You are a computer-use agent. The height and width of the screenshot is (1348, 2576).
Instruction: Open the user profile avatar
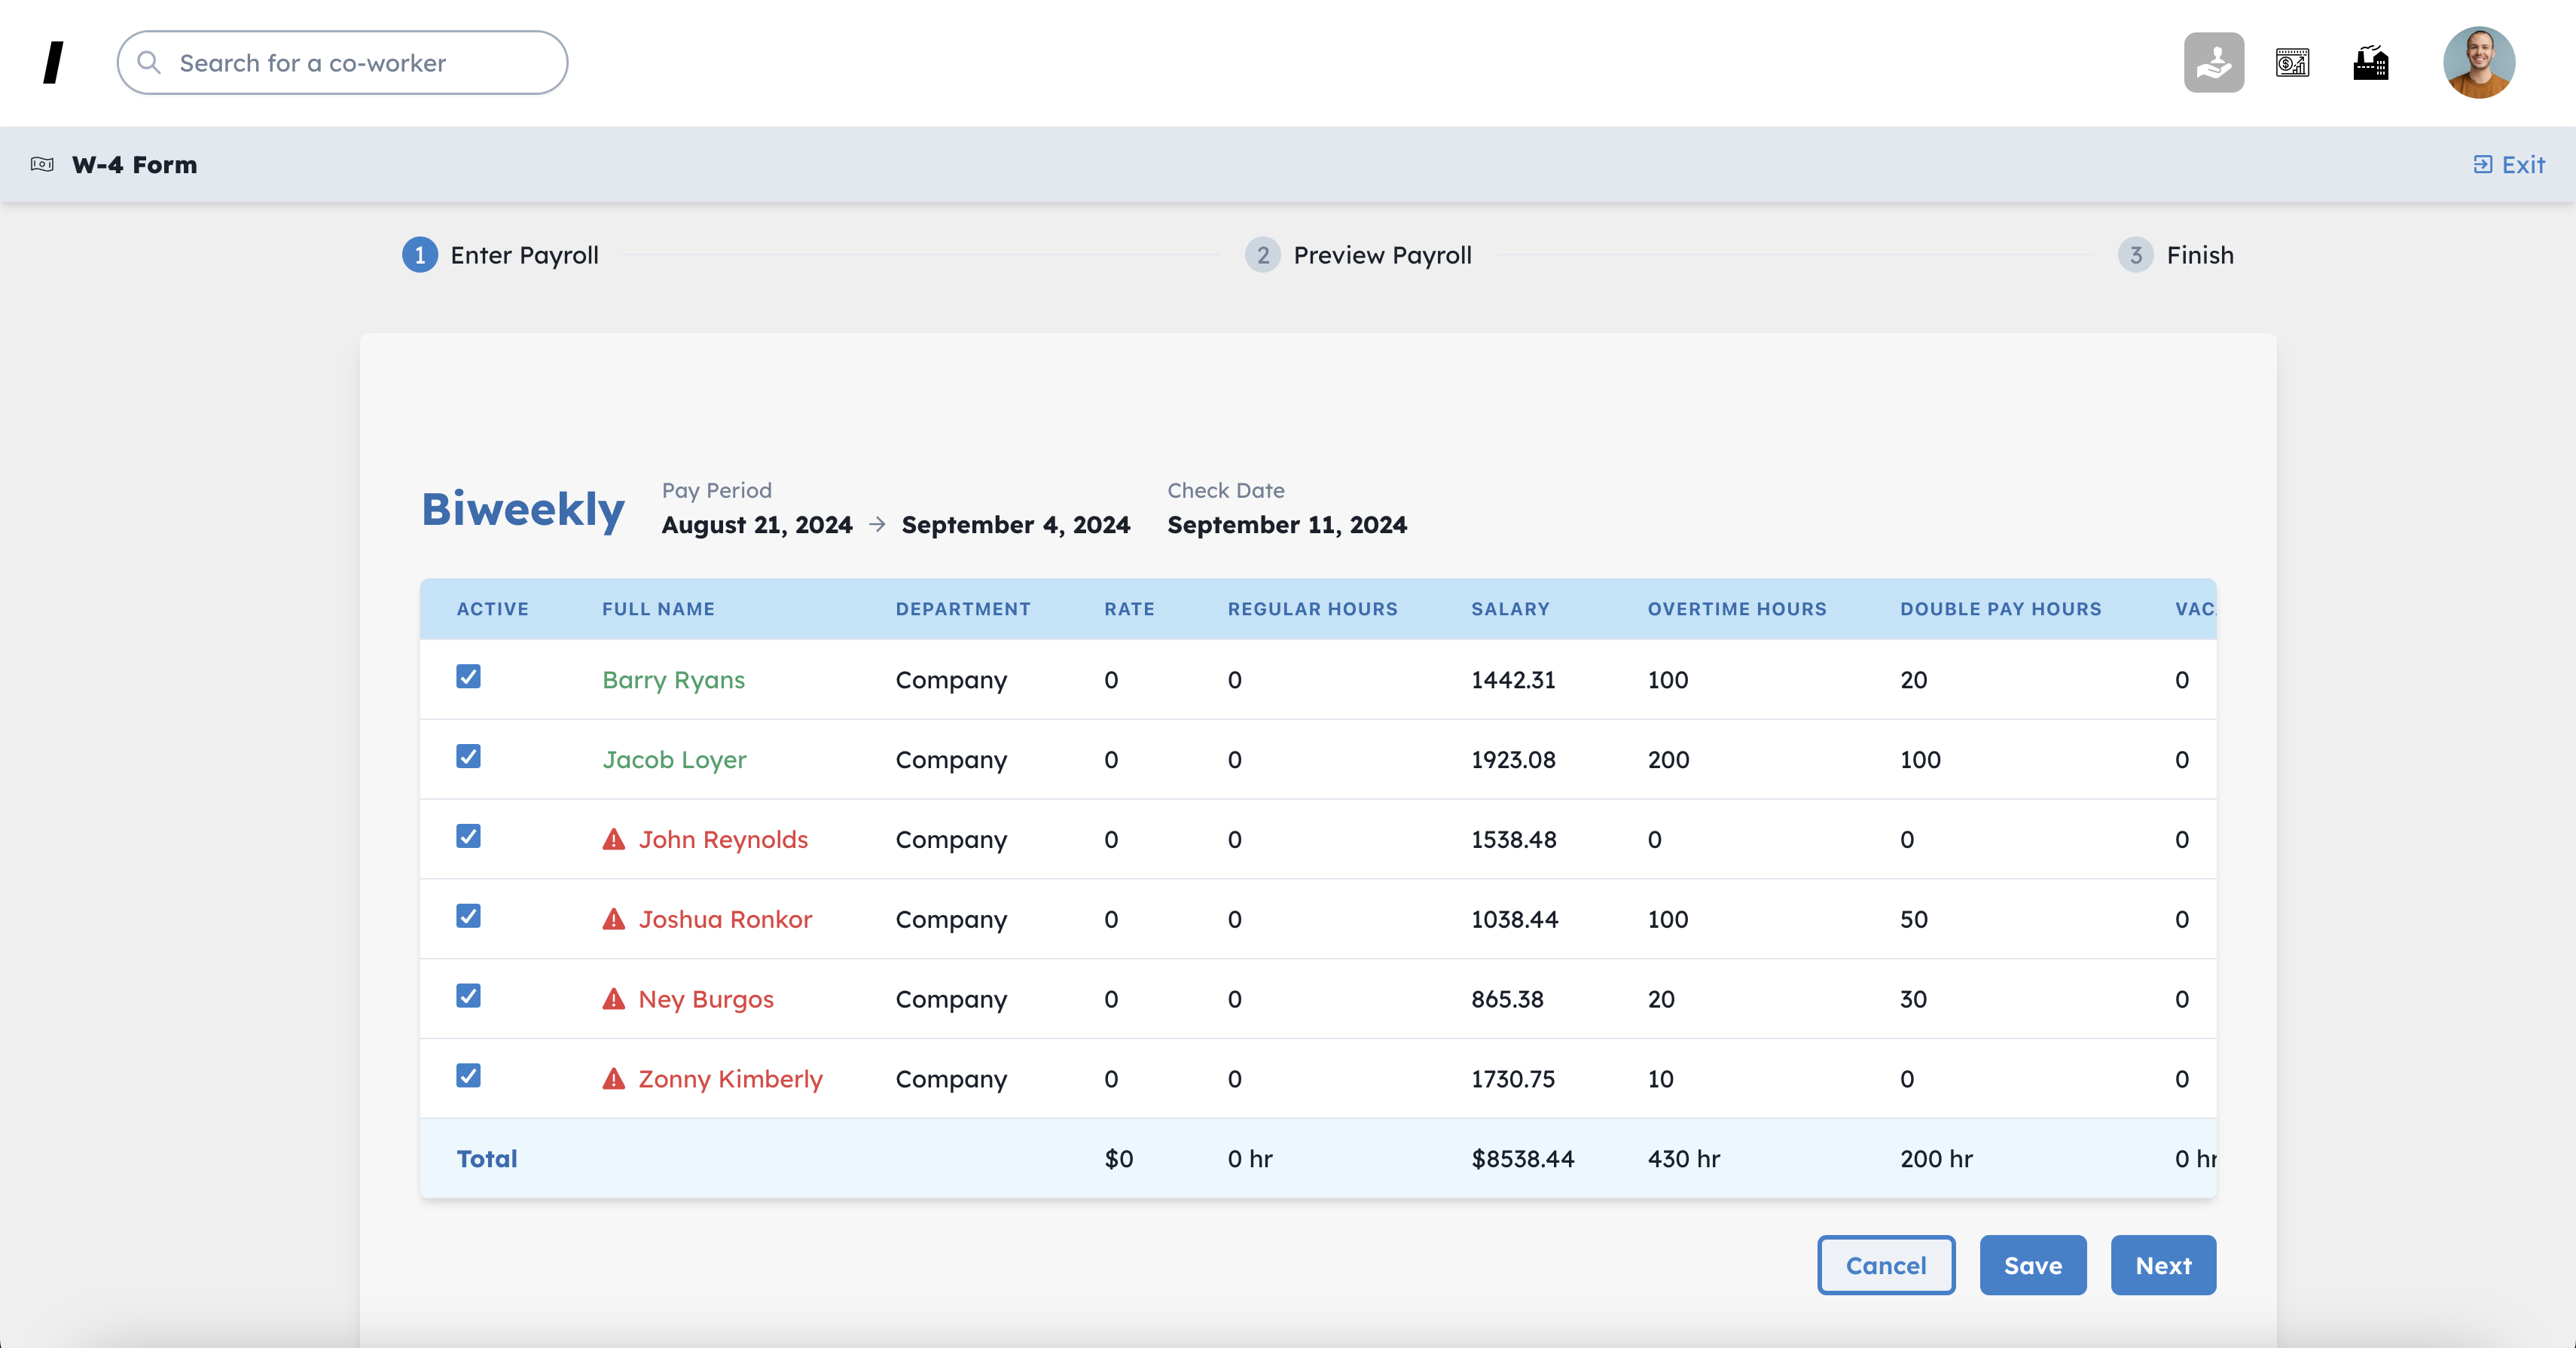pos(2478,63)
